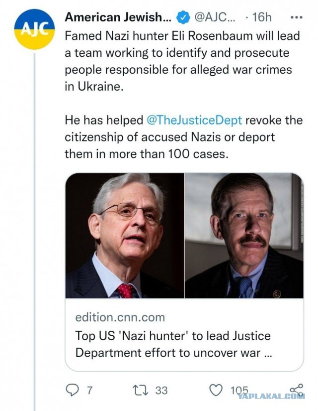Screen dimensions: 318x411
Task: Click the American Jewish account name
Action: (x=118, y=17)
